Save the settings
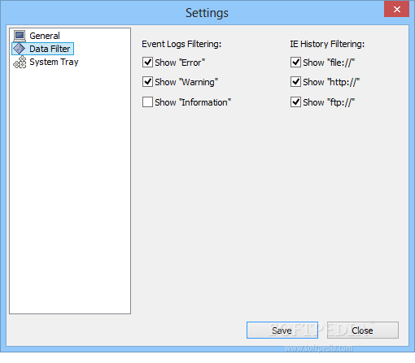The height and width of the screenshot is (363, 415). click(x=282, y=330)
